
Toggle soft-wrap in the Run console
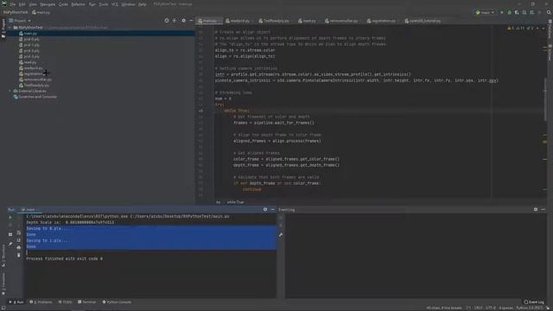19,232
